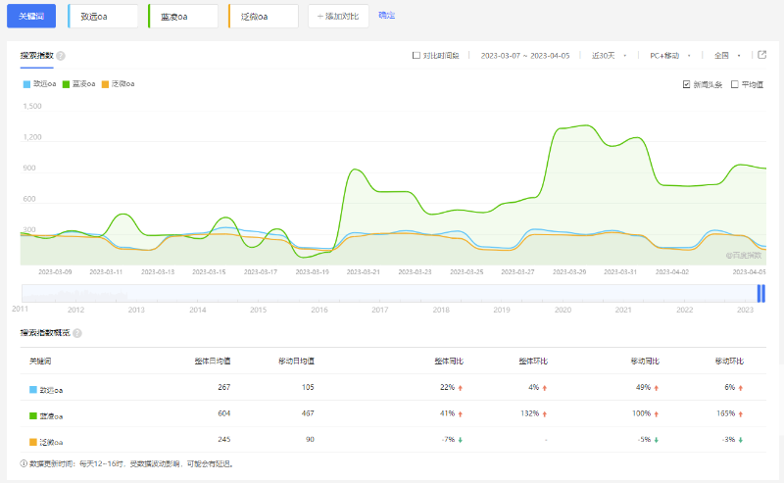The image size is (784, 483).
Task: Expand the PC+移动 device dropdown
Action: (670, 56)
